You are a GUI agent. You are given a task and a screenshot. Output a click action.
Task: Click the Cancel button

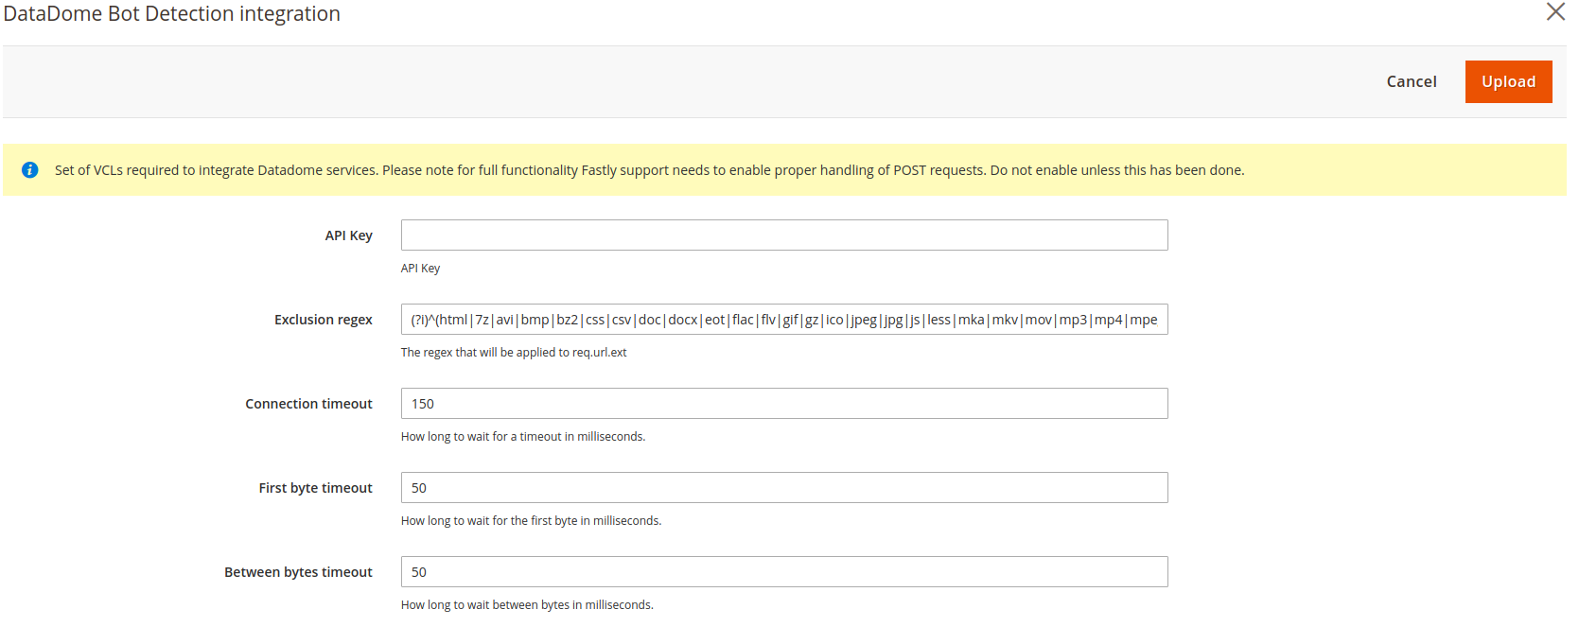[x=1412, y=81]
